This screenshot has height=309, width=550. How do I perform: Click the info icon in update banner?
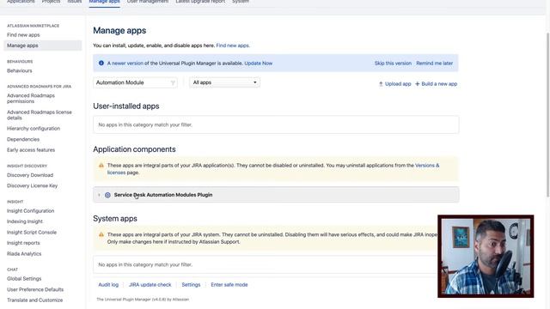101,63
